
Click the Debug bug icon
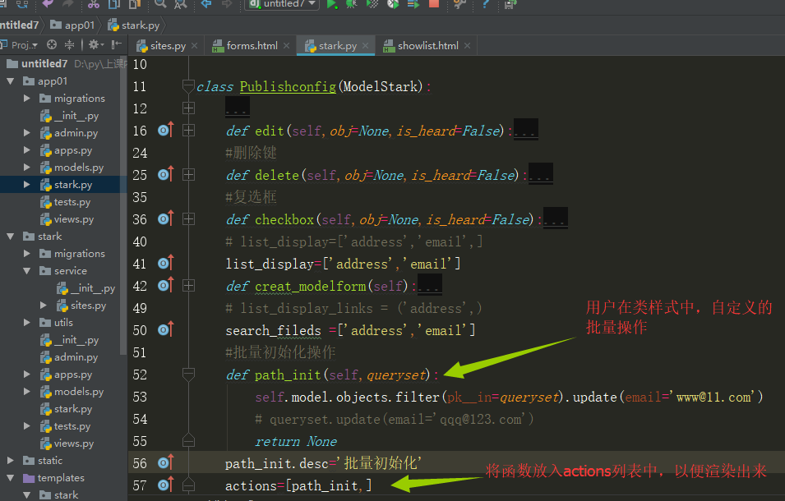(x=352, y=4)
